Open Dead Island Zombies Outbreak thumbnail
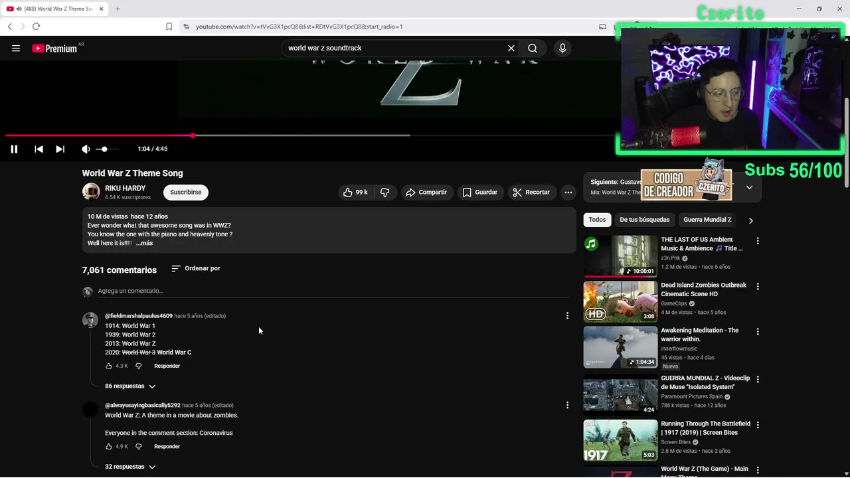The image size is (850, 478). [x=620, y=301]
